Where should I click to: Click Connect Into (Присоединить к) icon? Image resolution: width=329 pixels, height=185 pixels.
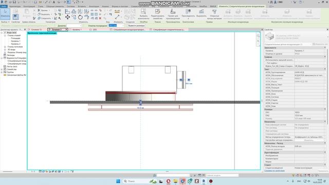188,14
